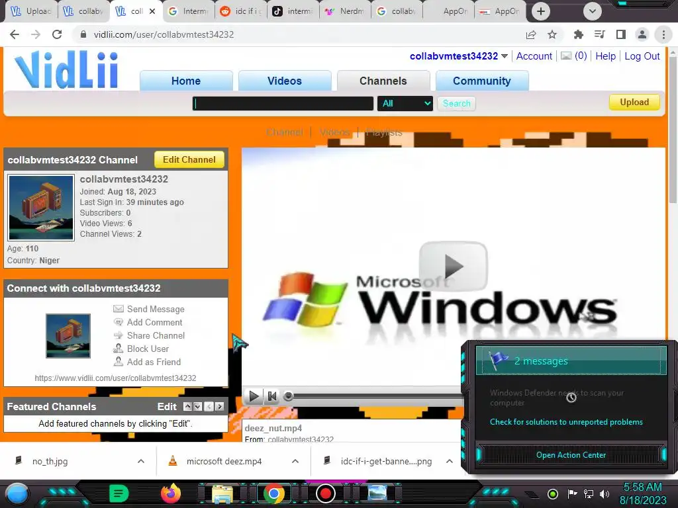Click Add as Friend
Viewport: 678px width, 508px height.
(x=154, y=362)
